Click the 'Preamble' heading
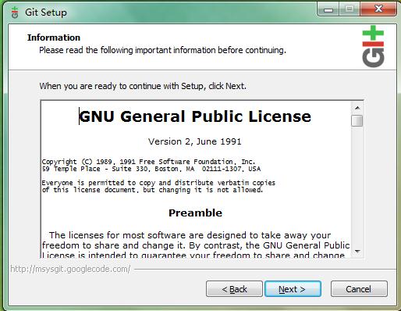Screen dimensions: 401x311 point(195,213)
